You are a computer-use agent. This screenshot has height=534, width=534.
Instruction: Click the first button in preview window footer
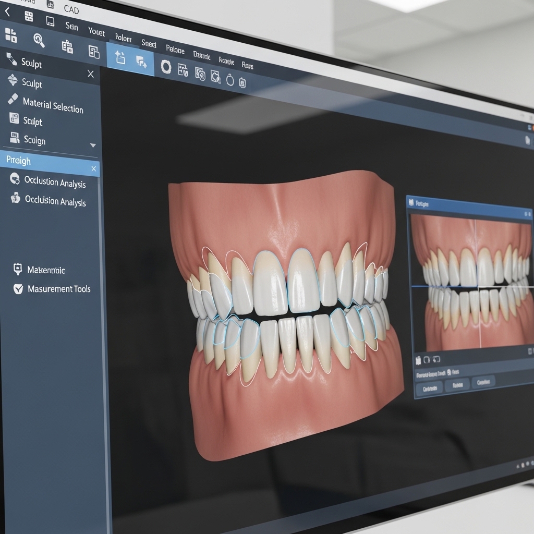(x=429, y=389)
